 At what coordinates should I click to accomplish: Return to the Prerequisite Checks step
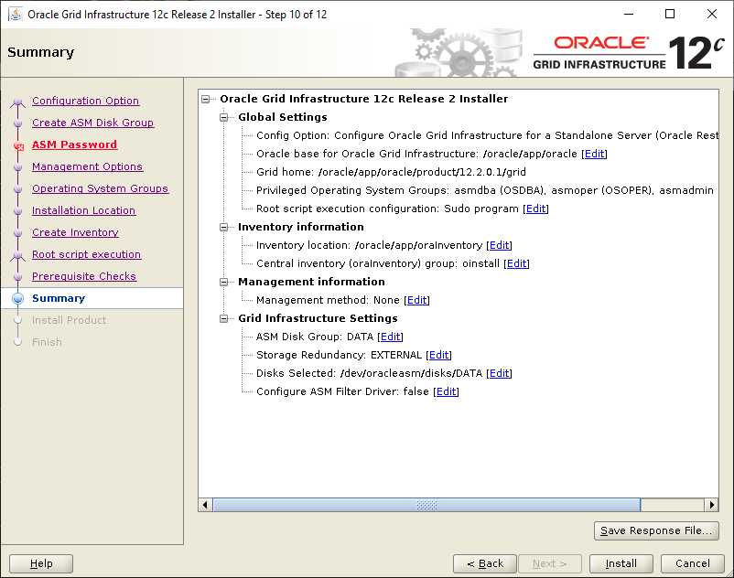click(84, 277)
